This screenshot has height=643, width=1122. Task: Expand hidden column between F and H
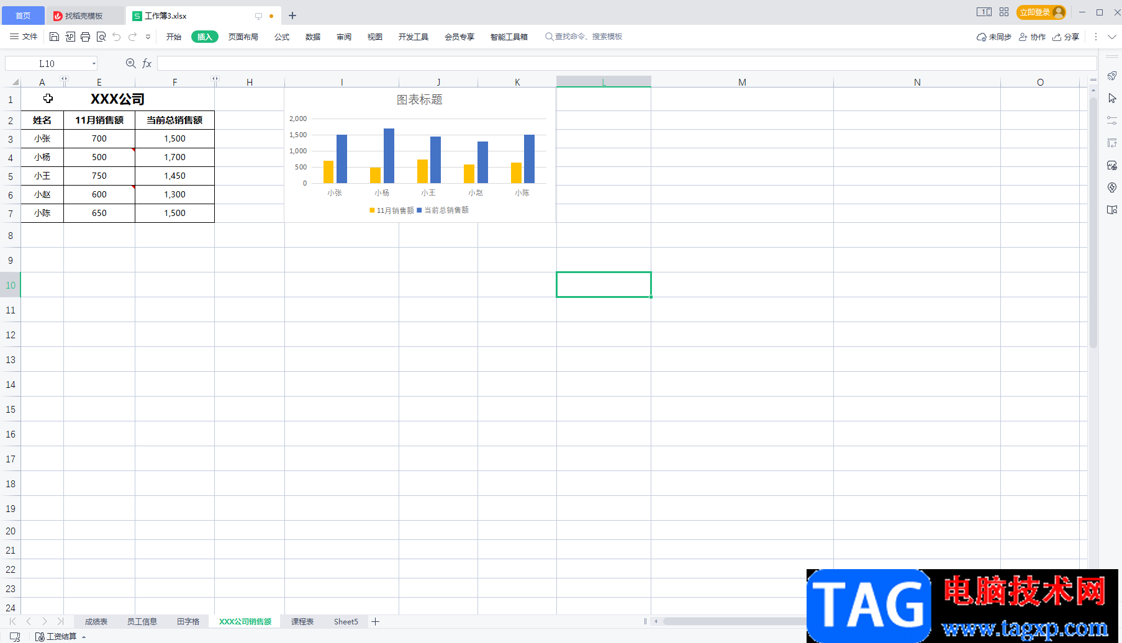[215, 78]
